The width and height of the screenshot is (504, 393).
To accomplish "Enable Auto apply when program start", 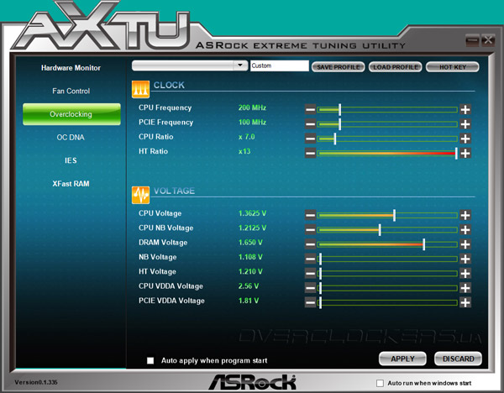I will (x=150, y=360).
